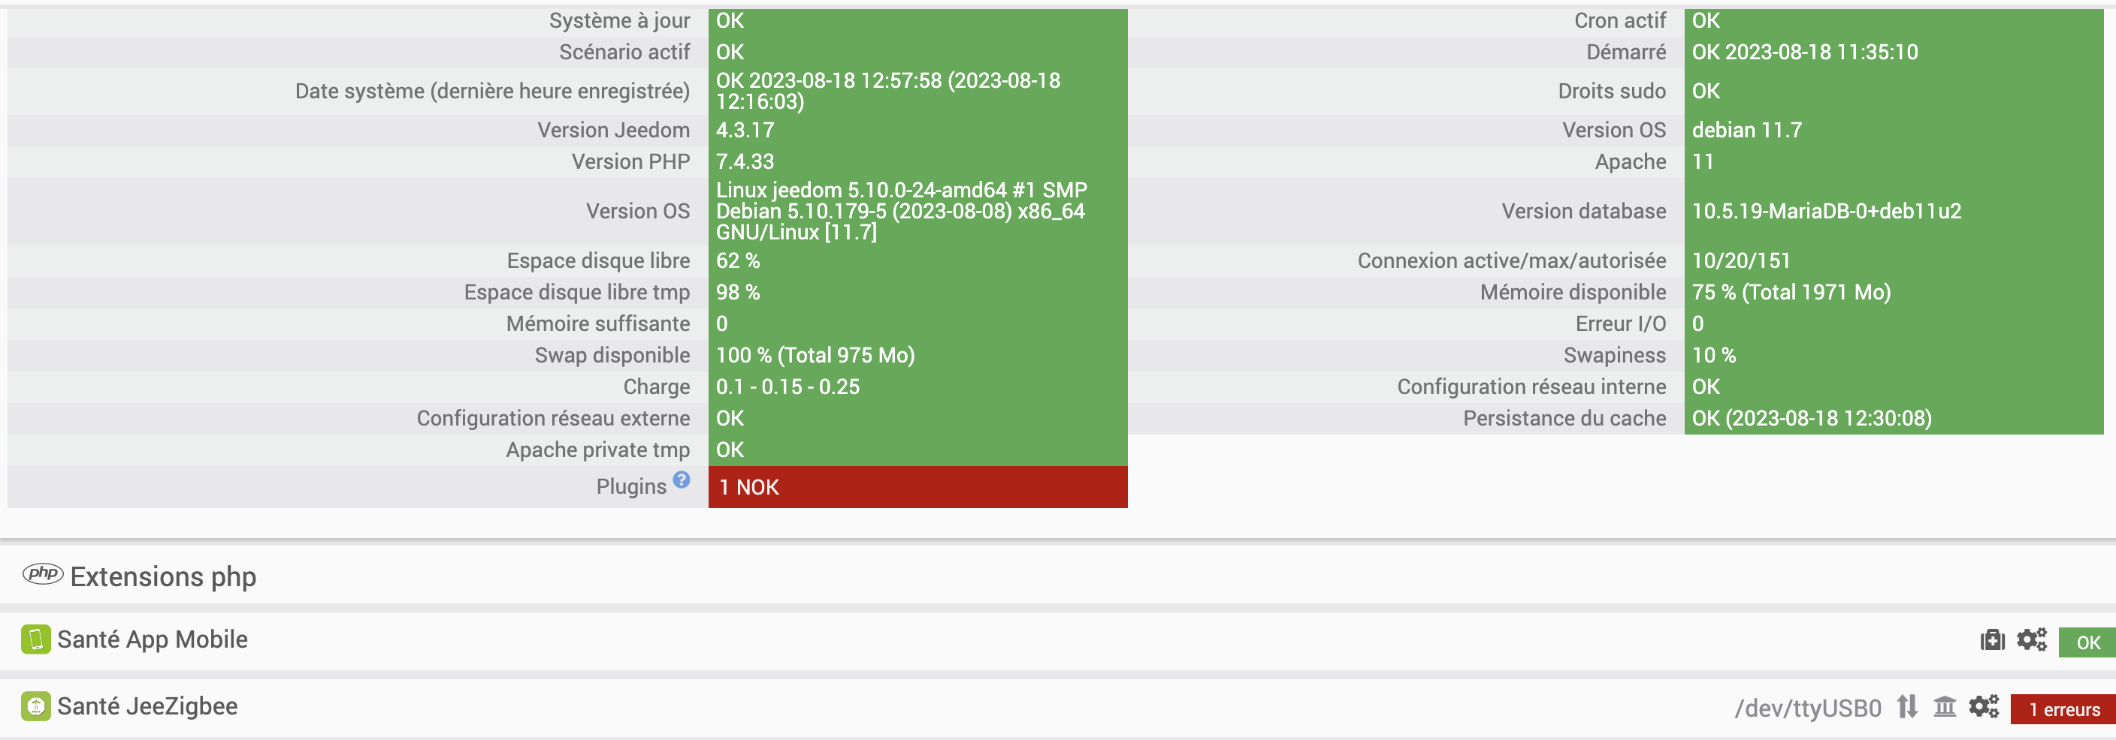Click the medical kit icon for App Mobile

tap(1992, 640)
